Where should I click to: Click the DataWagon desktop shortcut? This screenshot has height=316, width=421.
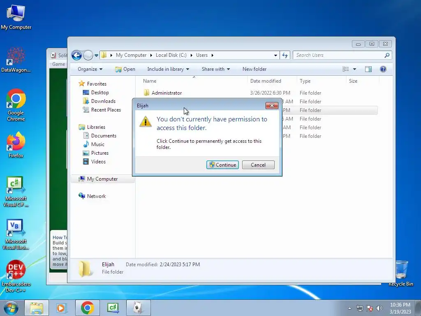tap(16, 60)
